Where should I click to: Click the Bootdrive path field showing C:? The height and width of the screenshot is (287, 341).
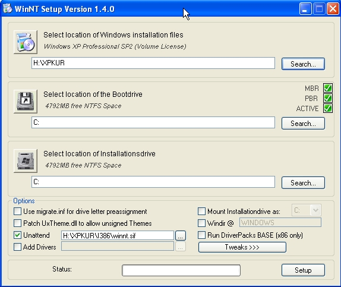click(153, 122)
